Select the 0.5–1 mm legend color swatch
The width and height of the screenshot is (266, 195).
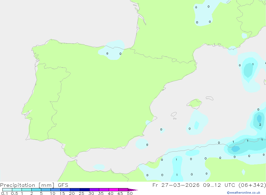click(17, 190)
